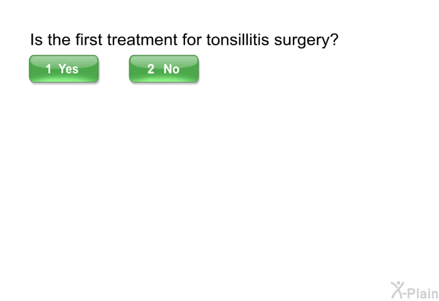Viewport: 439px width, 301px height.
Task: Click the X-Plain watermark text
Action: 421,291
